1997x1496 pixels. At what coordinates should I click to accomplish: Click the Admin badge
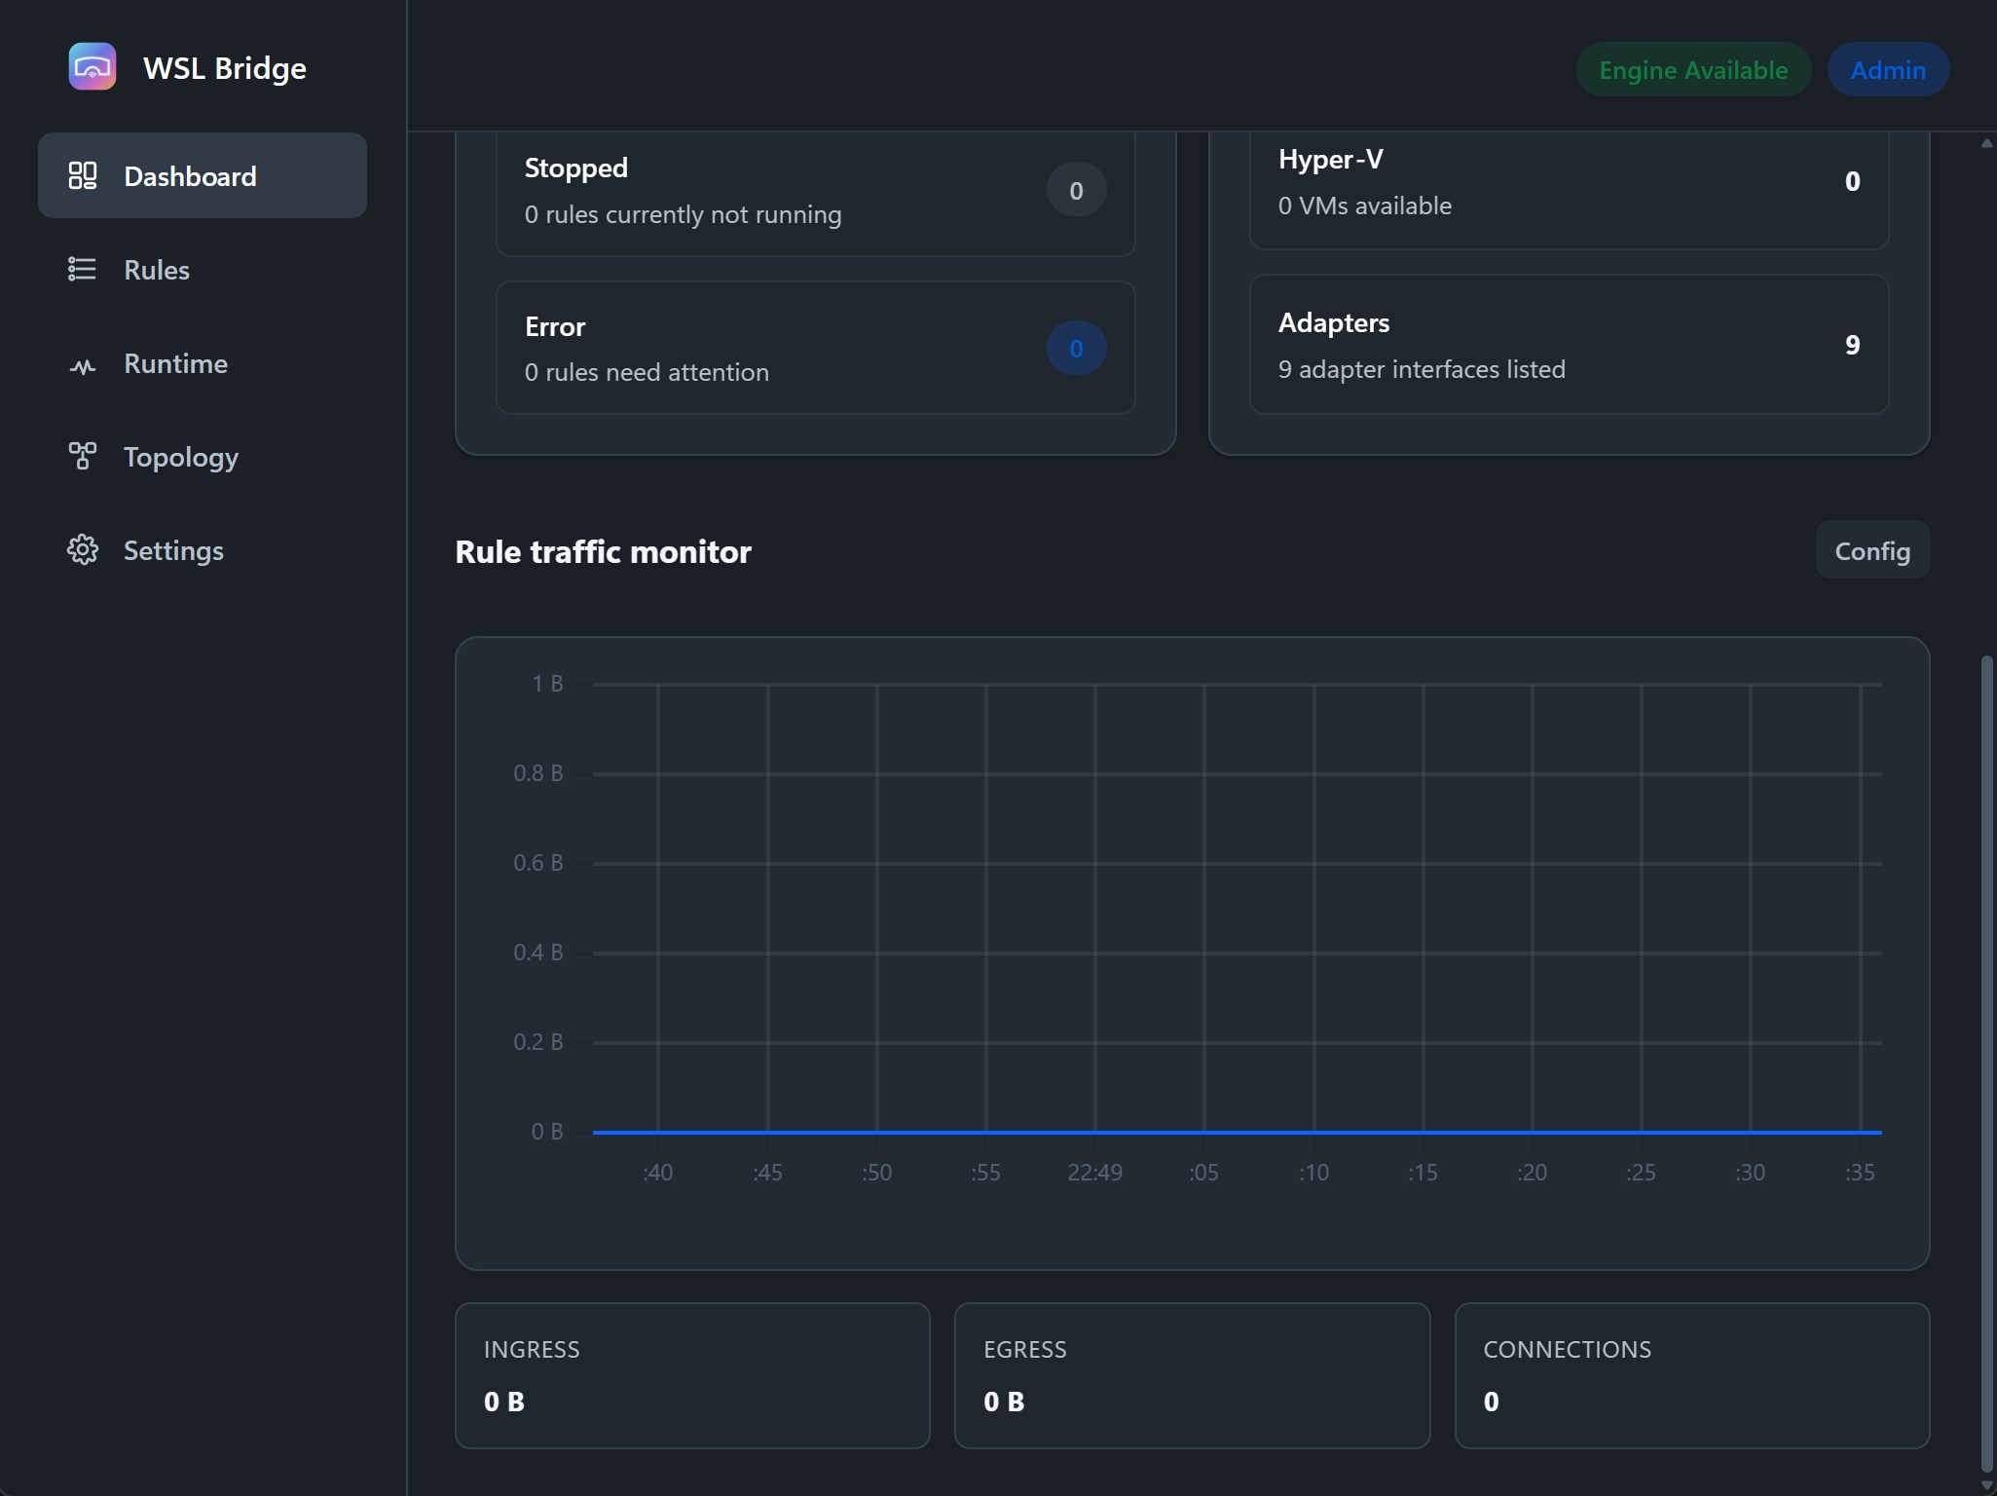[1888, 69]
